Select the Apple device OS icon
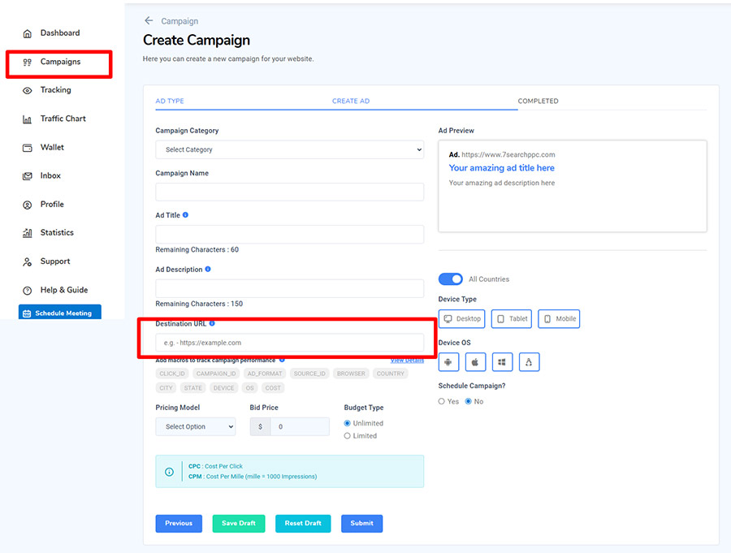This screenshot has width=731, height=553. point(475,362)
